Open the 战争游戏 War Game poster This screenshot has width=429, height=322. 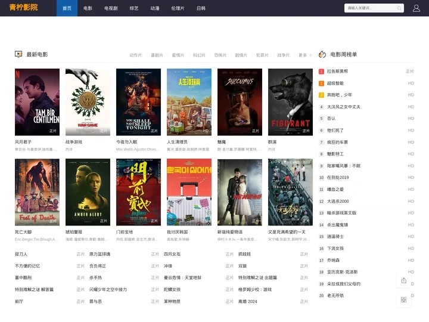[x=88, y=102]
